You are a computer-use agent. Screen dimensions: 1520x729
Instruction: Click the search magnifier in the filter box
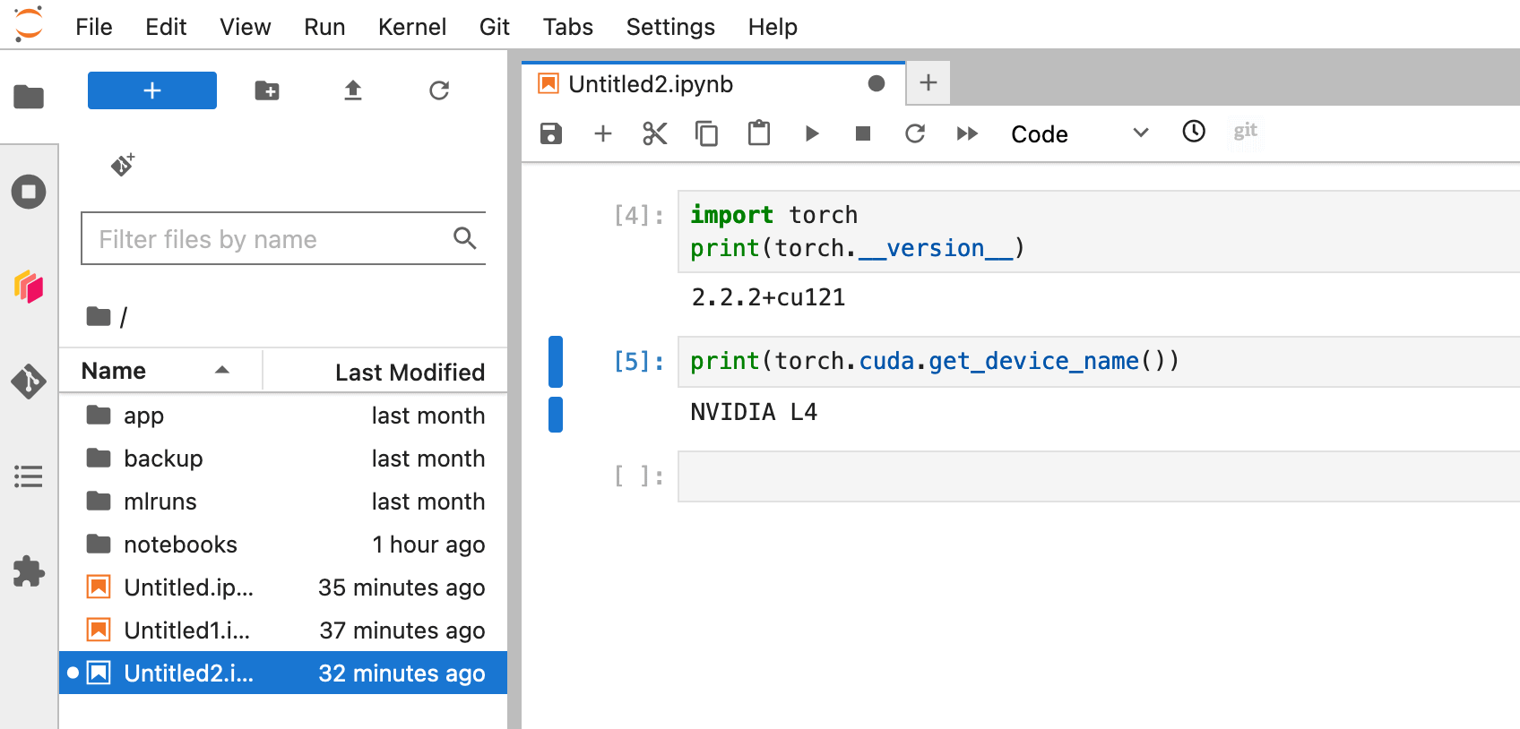click(x=465, y=238)
